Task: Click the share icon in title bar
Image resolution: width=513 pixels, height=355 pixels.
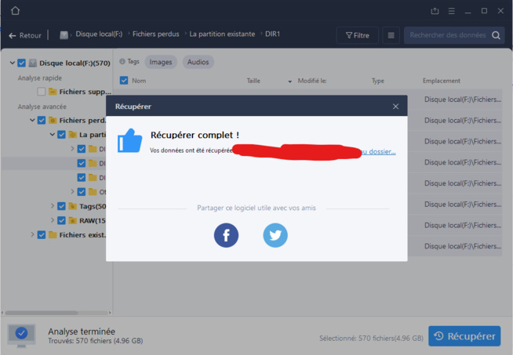Action: coord(435,11)
